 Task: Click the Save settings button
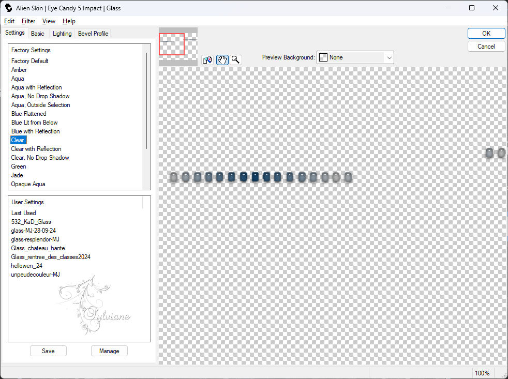point(48,351)
